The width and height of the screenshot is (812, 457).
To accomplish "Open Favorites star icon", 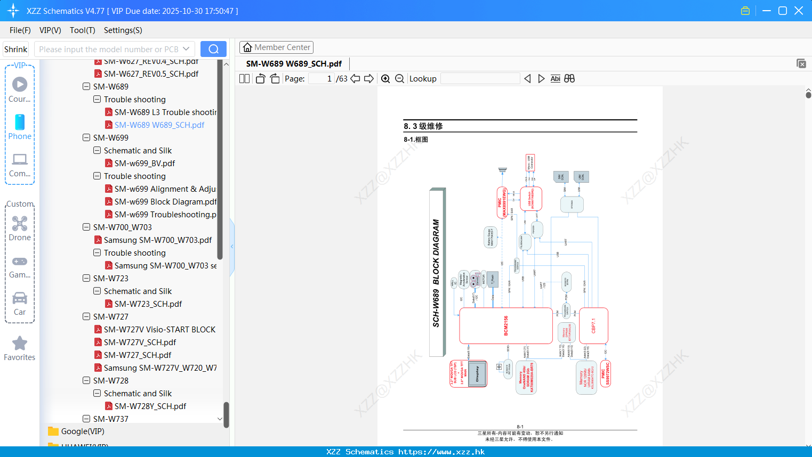I will pos(20,348).
